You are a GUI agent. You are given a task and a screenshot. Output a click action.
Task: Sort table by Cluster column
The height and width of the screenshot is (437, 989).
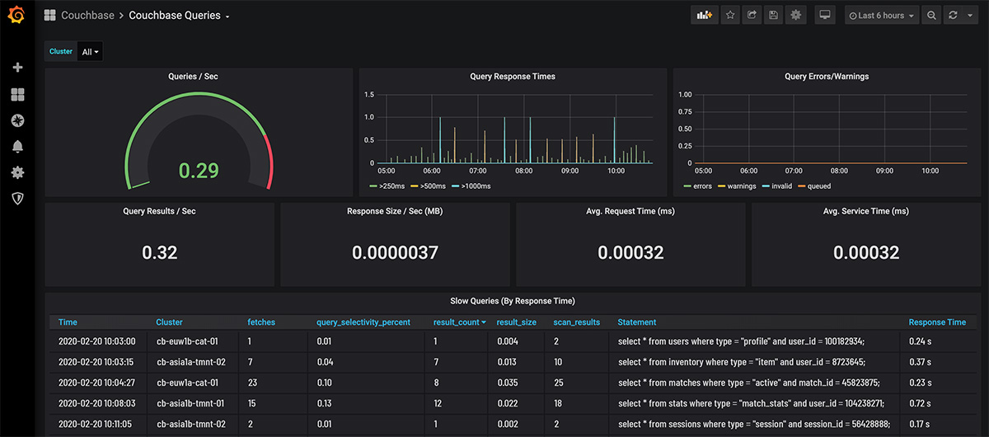pos(169,322)
